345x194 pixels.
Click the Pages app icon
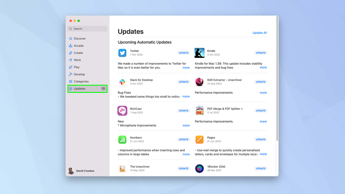(200, 139)
